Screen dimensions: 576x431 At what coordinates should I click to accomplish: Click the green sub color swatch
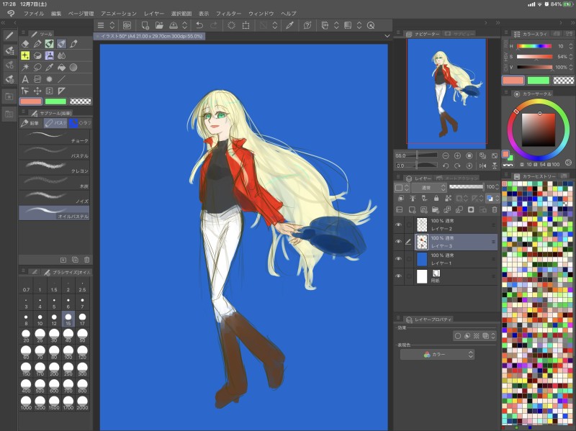[56, 101]
